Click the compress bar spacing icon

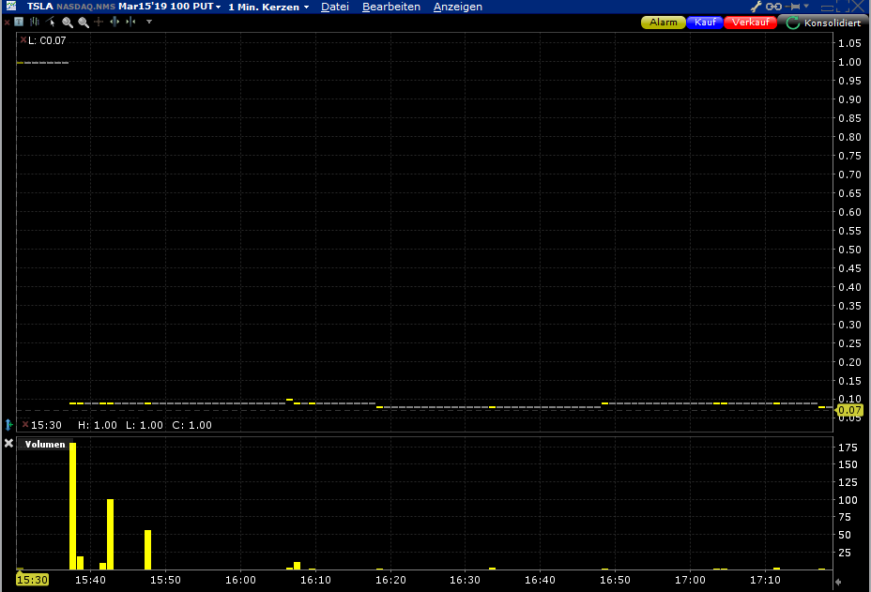point(130,22)
